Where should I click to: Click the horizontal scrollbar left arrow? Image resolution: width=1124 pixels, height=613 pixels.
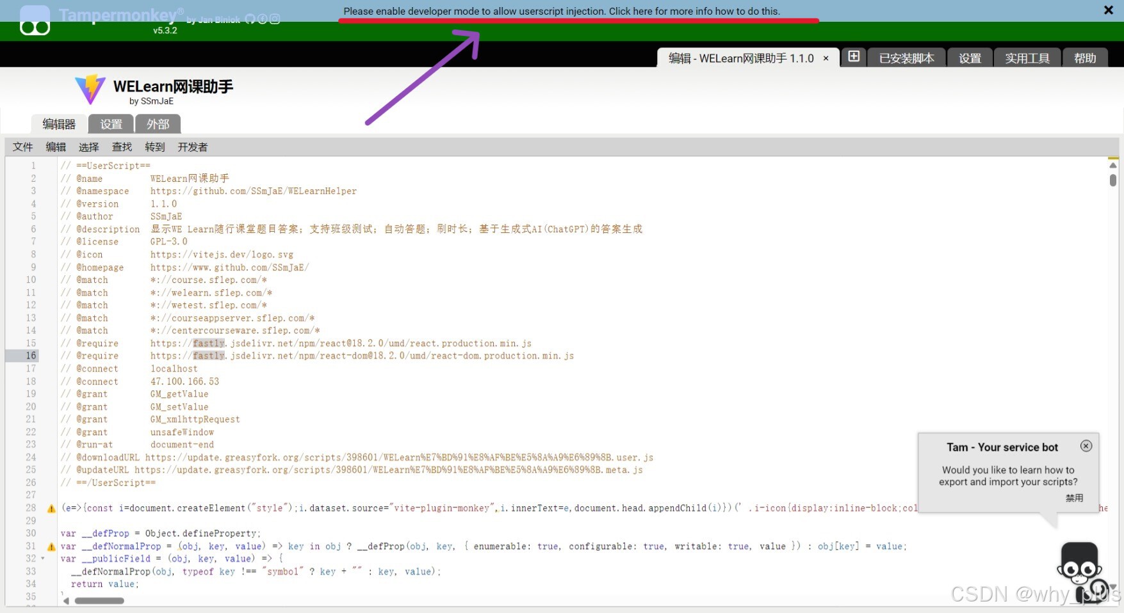click(x=66, y=601)
